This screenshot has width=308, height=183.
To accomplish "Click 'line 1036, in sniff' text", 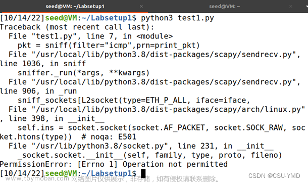I will pos(43,64).
